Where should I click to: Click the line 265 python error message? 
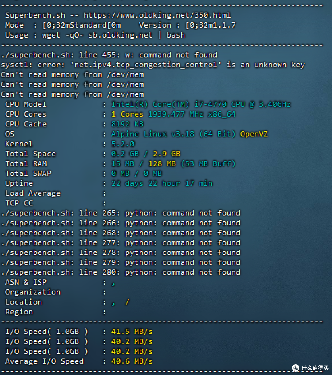coord(121,213)
